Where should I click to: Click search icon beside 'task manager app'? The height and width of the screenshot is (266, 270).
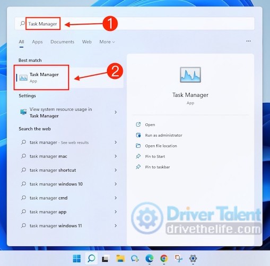click(x=23, y=212)
